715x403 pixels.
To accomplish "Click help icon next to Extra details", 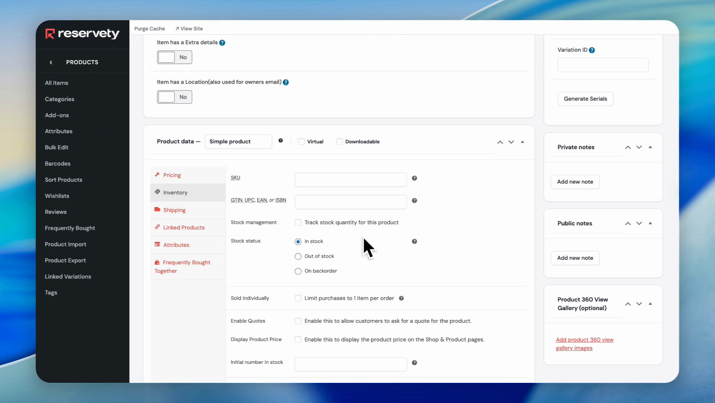I will point(222,43).
